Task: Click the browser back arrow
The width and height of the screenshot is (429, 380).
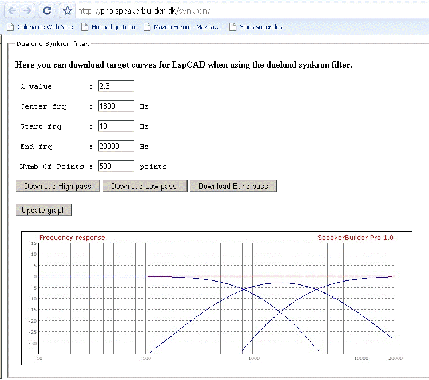Action: point(12,11)
